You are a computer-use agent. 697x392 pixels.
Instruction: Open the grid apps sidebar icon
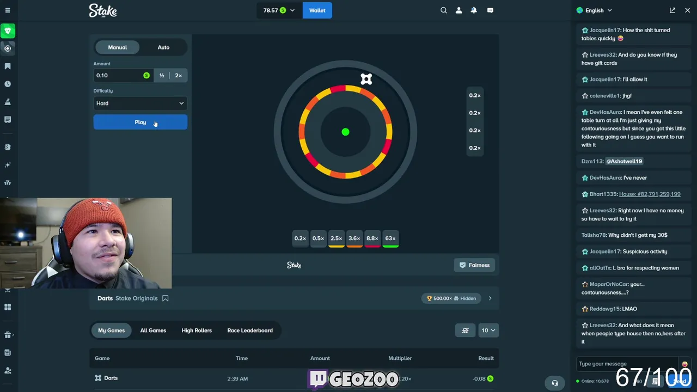click(x=8, y=307)
